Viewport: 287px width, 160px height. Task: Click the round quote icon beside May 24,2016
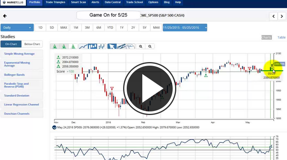coord(54,127)
